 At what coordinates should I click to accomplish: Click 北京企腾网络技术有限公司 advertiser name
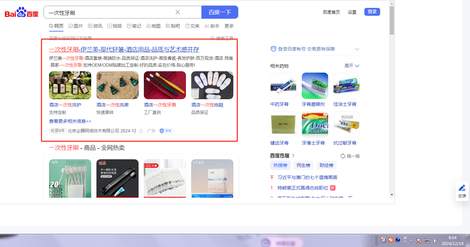pyautogui.click(x=93, y=131)
